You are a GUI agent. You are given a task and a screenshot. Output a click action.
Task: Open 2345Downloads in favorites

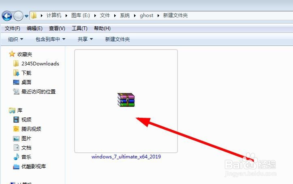coord(40,64)
